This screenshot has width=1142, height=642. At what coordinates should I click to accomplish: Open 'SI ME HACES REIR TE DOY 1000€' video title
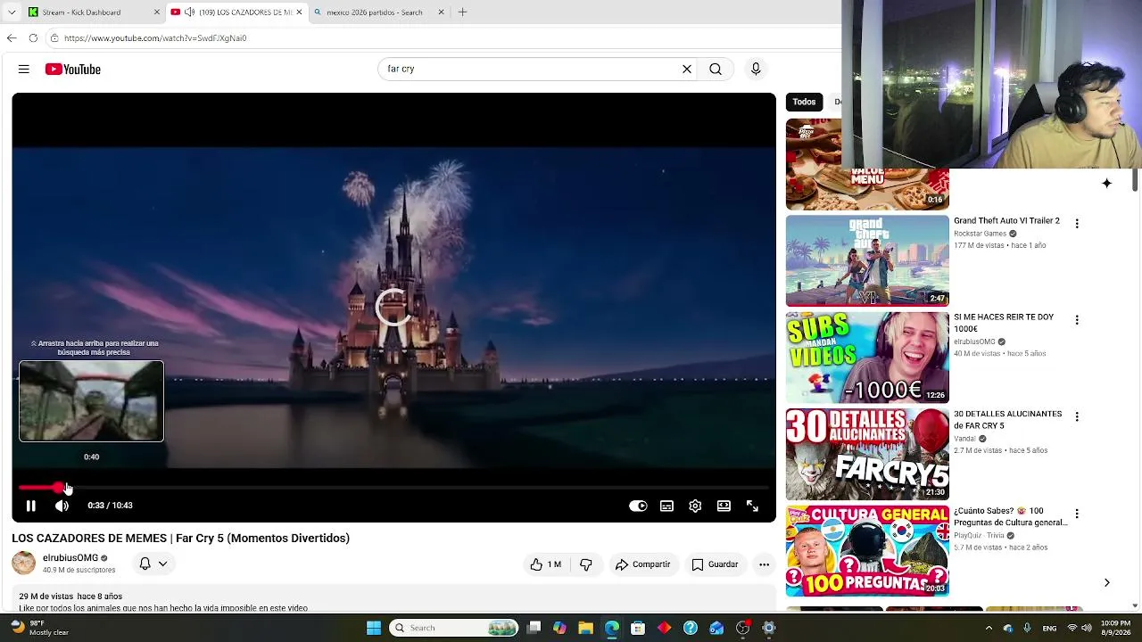coord(1004,323)
